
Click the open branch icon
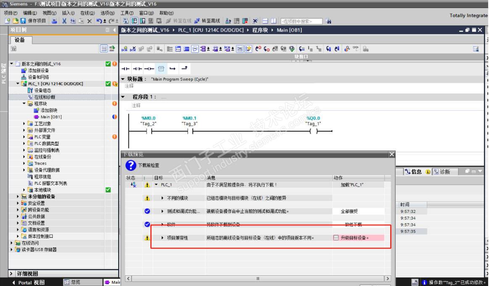click(173, 69)
